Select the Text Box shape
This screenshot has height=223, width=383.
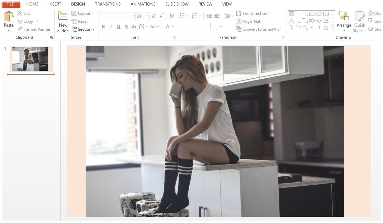pos(291,14)
